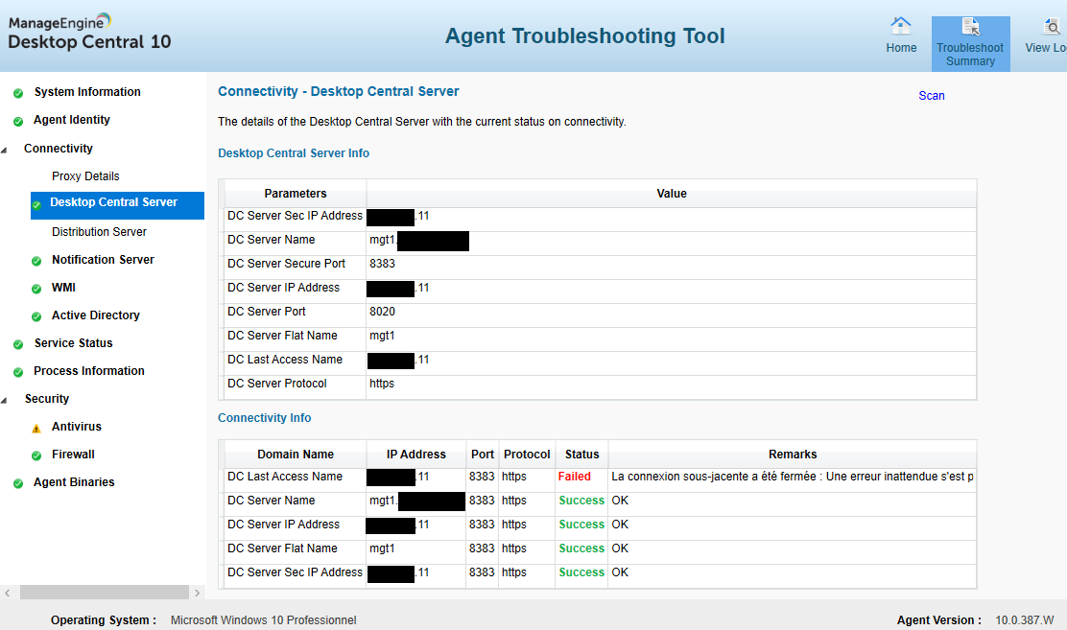Click Success status in DC Server Flat Name row
Viewport: 1067px width, 630px height.
[581, 548]
